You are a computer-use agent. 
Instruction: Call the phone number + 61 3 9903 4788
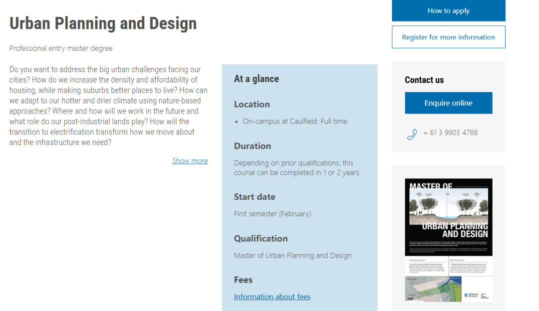pos(450,133)
